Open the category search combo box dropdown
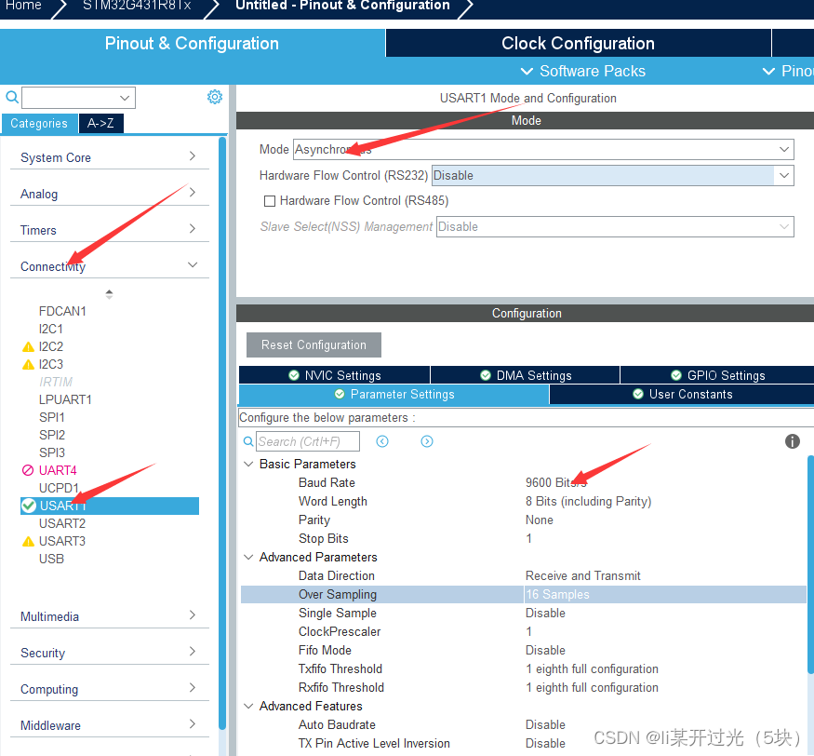This screenshot has width=814, height=756. pos(125,98)
